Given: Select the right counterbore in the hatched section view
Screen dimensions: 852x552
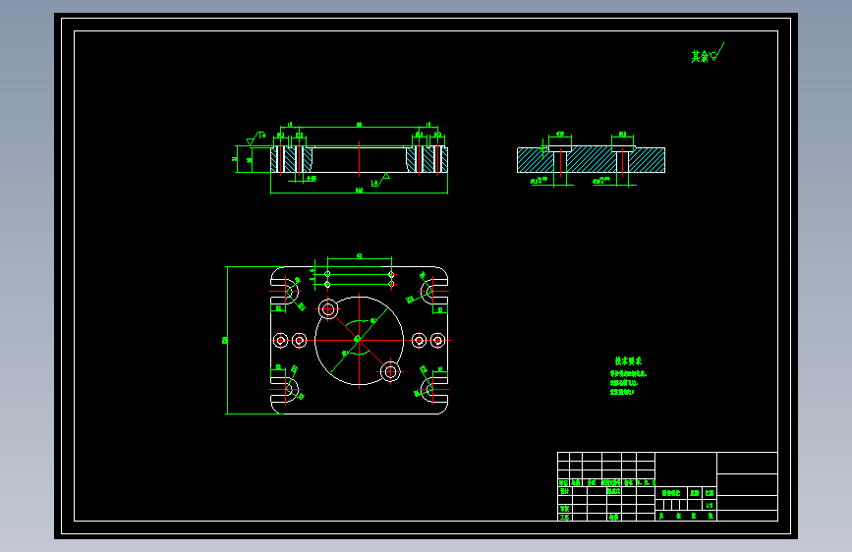Looking at the screenshot, I should (623, 148).
